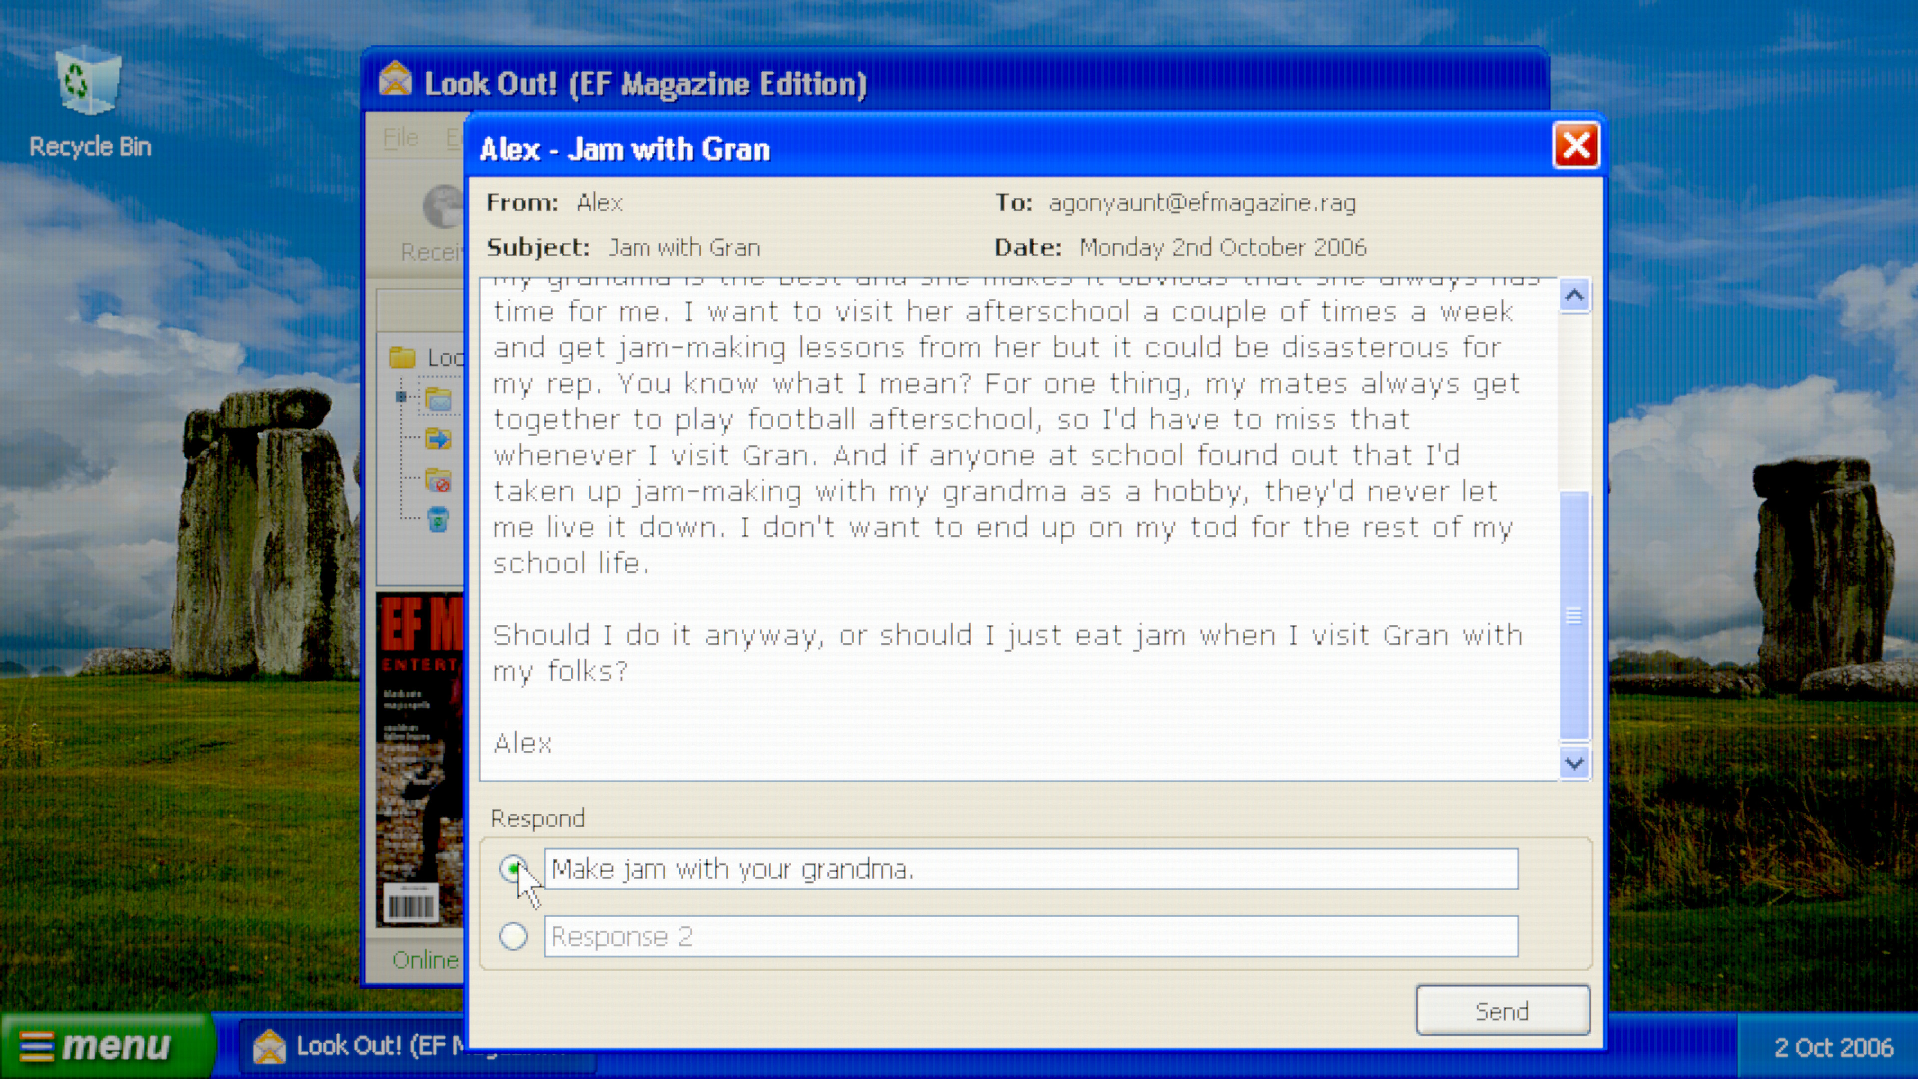This screenshot has height=1079, width=1918.
Task: Select the Make jam with your grandma response
Action: click(x=514, y=868)
